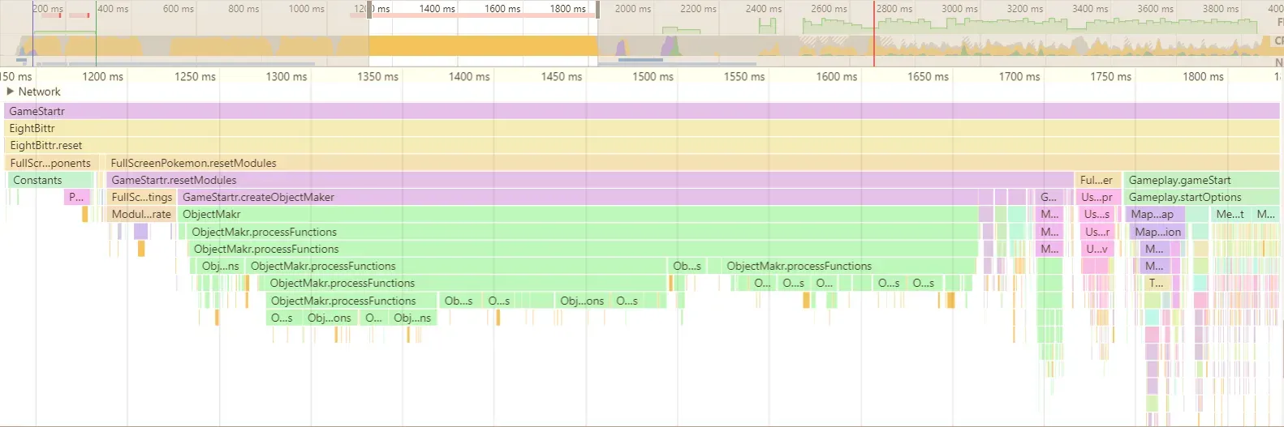Select the Constants function block
The width and height of the screenshot is (1284, 427).
[x=50, y=180]
